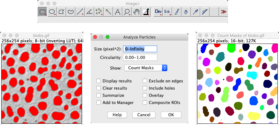Click the Analyze Particles dialog title
Viewport: 279px width, 125px height.
coord(139,37)
